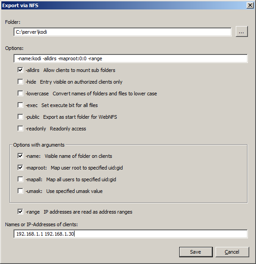Viewport: 256px width, 264px height.
Task: Click the 'Folder:' label
Action: click(x=13, y=22)
